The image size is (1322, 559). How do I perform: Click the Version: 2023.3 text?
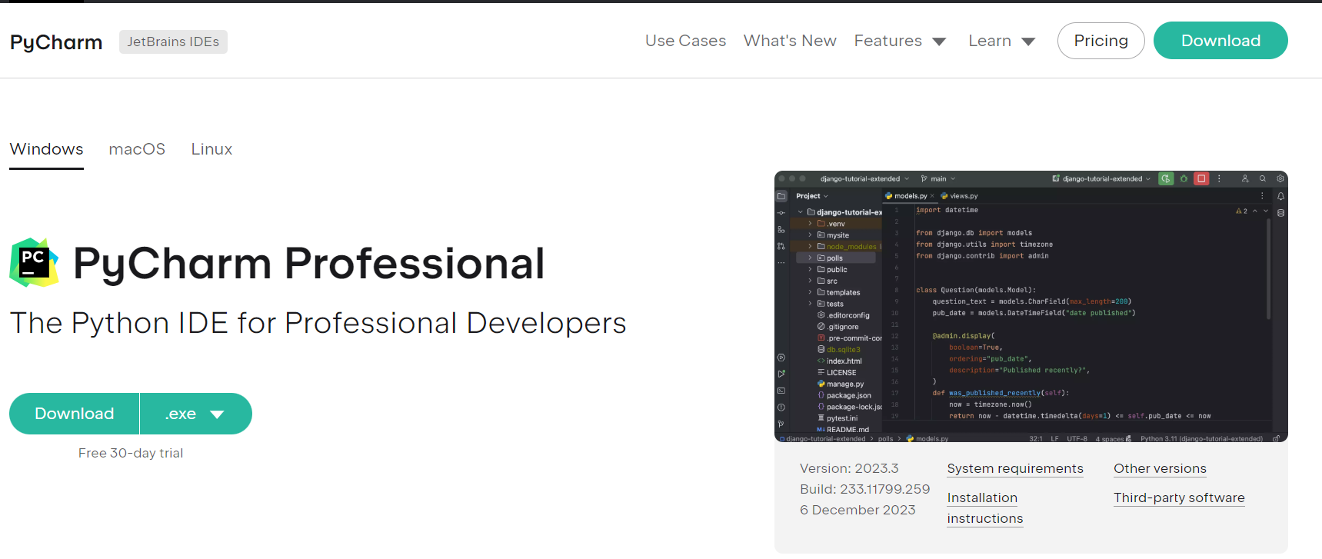pyautogui.click(x=849, y=468)
